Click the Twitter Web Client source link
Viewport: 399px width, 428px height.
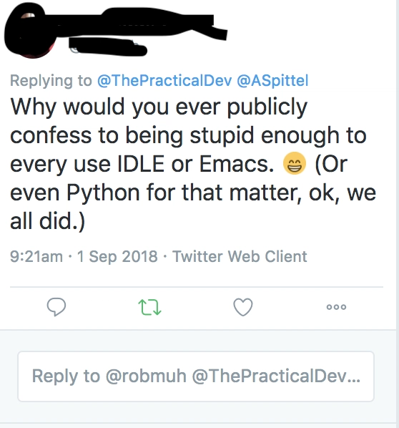pyautogui.click(x=240, y=256)
